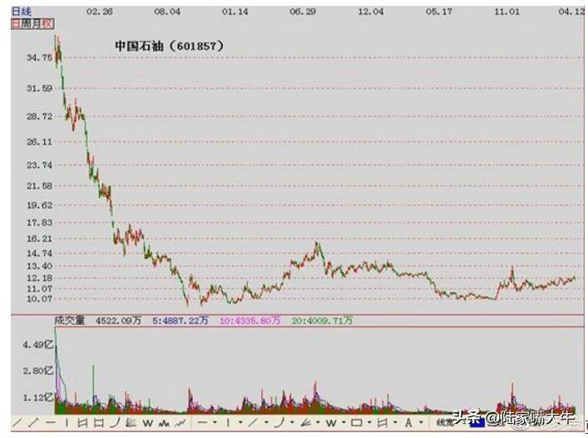The height and width of the screenshot is (438, 588).
Task: Click the 05.17 date marker on axis
Action: tap(439, 12)
